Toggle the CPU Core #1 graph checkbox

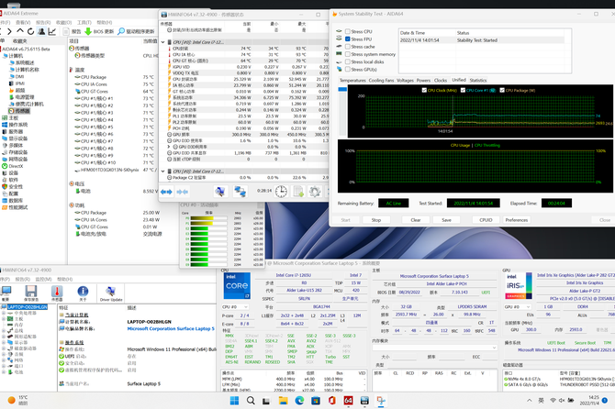tap(463, 90)
